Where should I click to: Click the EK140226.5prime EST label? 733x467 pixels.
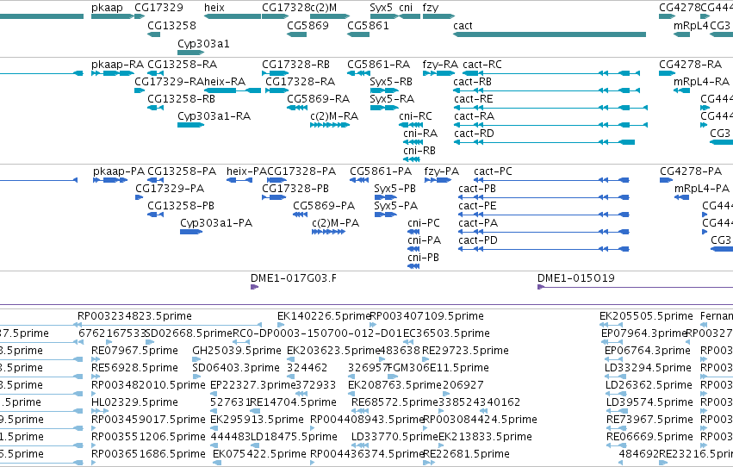tap(322, 316)
